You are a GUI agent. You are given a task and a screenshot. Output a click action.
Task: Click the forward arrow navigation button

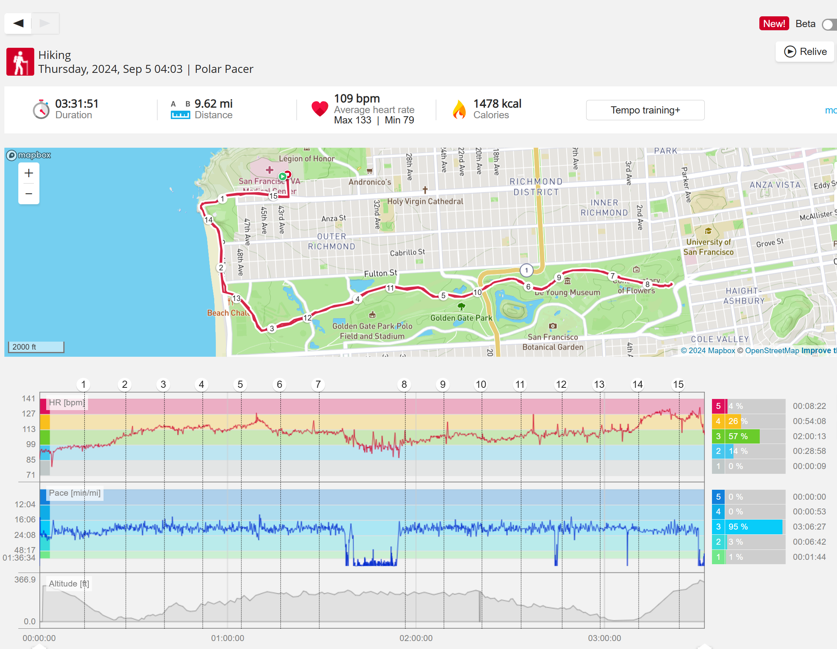tap(45, 23)
